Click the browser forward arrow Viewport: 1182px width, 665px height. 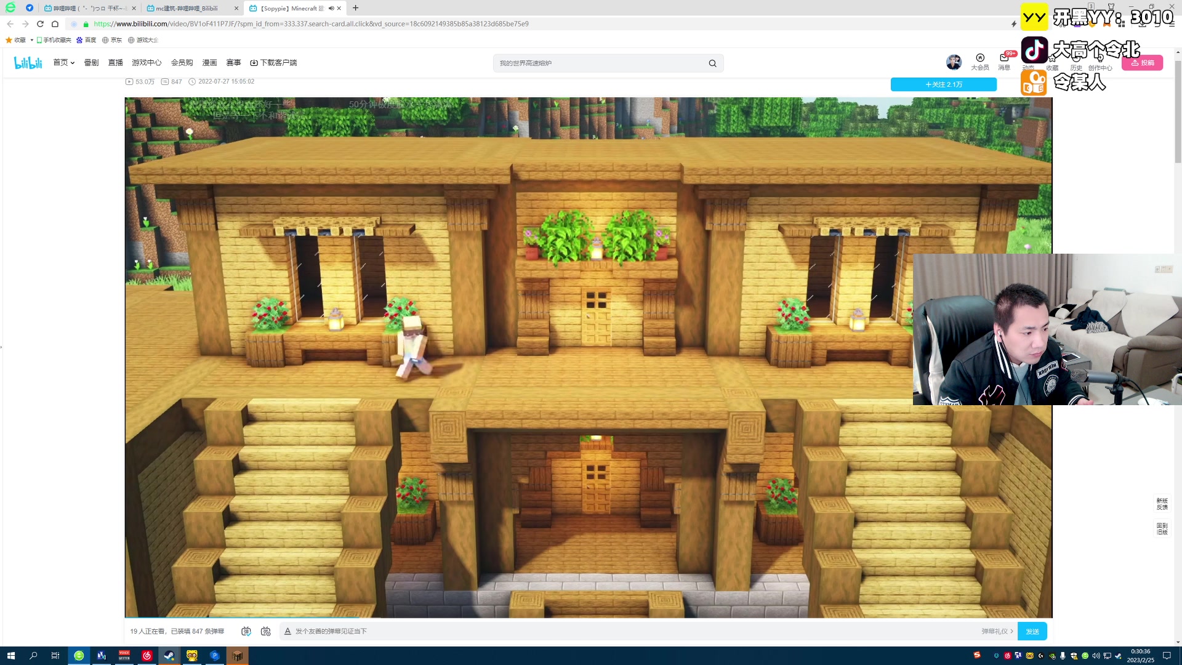coord(25,24)
